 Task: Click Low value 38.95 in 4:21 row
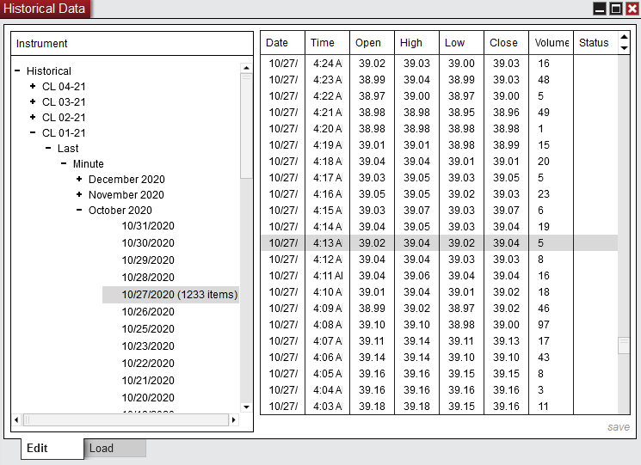461,113
